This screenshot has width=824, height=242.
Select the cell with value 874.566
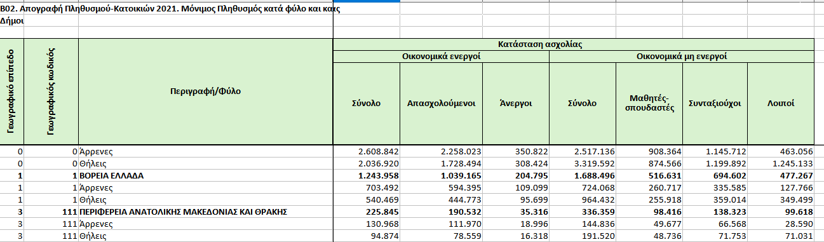(649, 164)
